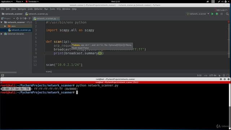Click print(broadcast.summary()) line in editor
The height and width of the screenshot is (130, 231).
point(79,53)
